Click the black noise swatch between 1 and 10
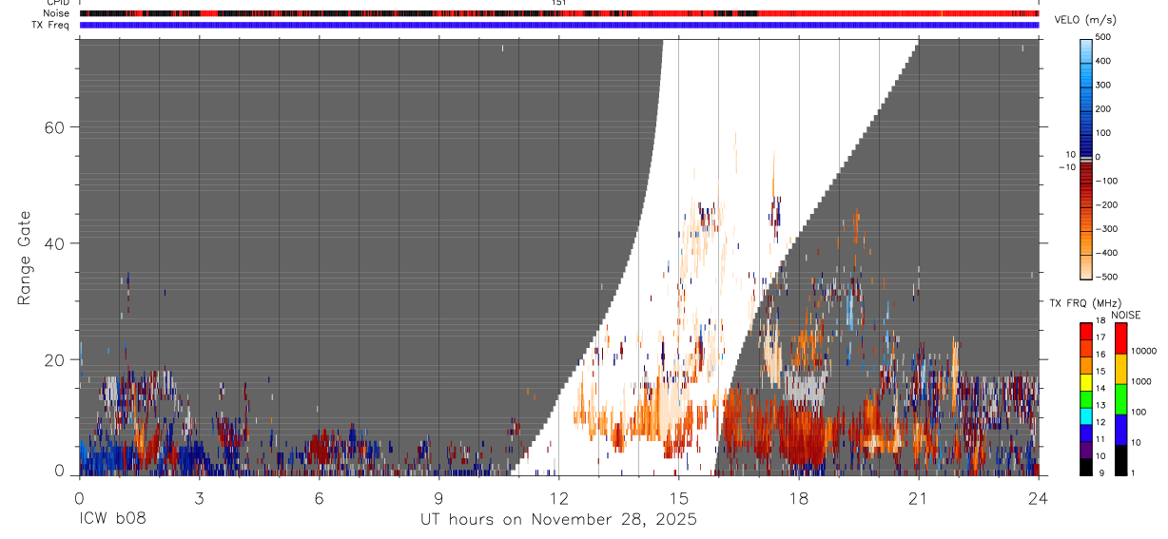1168x539 pixels. pyautogui.click(x=1120, y=460)
